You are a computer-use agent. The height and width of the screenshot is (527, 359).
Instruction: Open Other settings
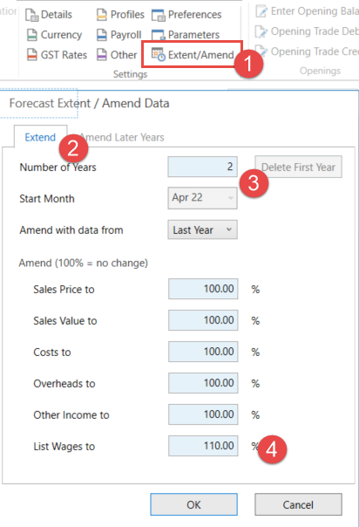click(x=117, y=55)
